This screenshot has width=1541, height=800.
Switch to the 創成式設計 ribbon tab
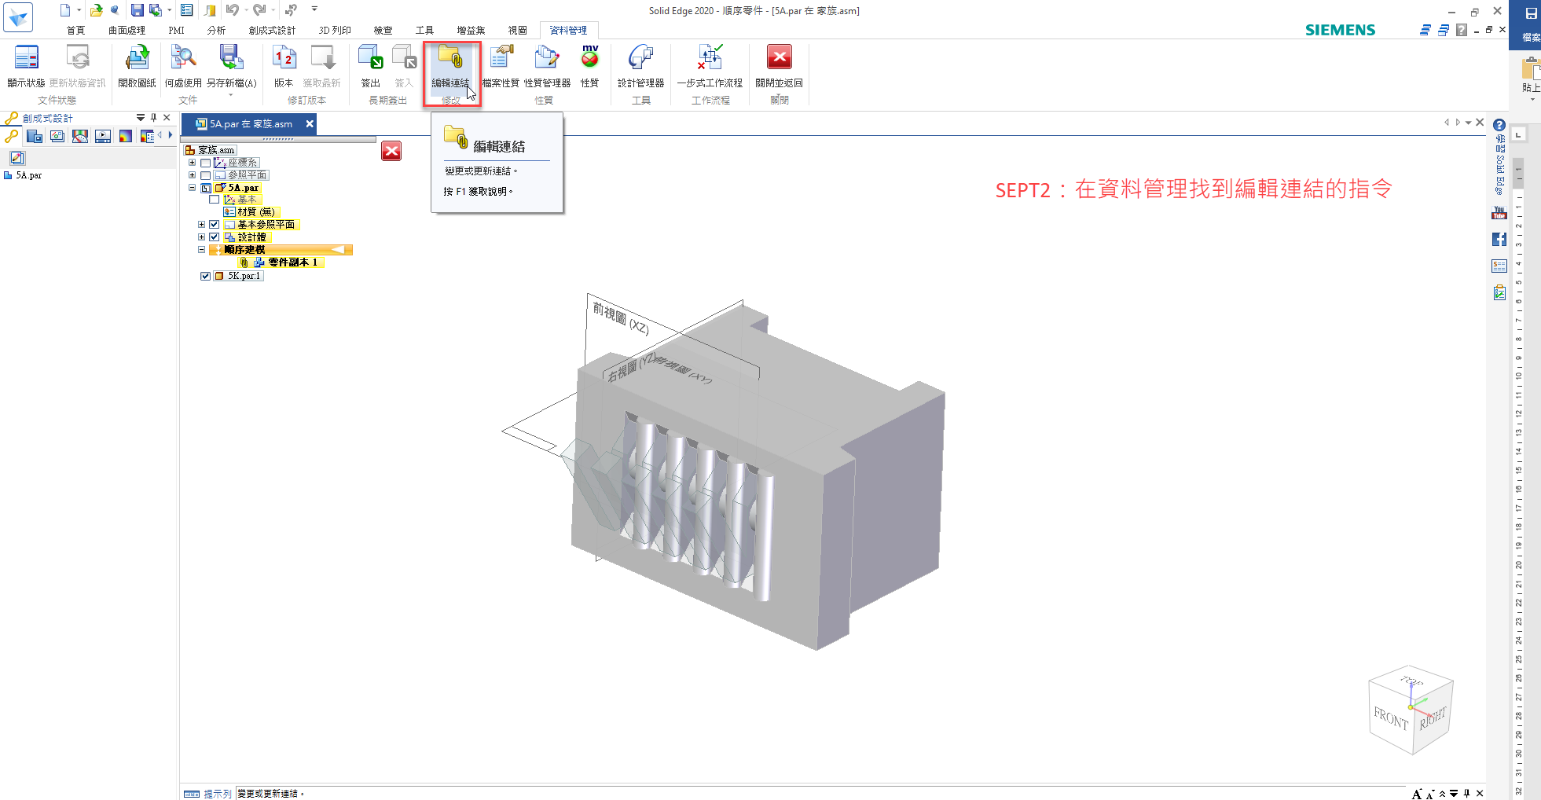click(272, 30)
